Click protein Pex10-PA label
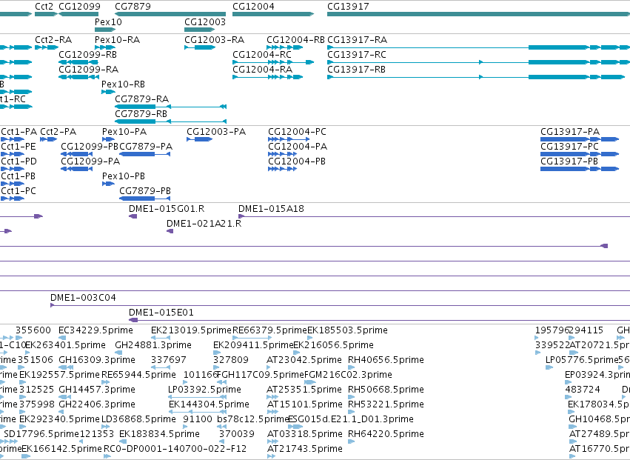This screenshot has height=460, width=630. point(124,132)
